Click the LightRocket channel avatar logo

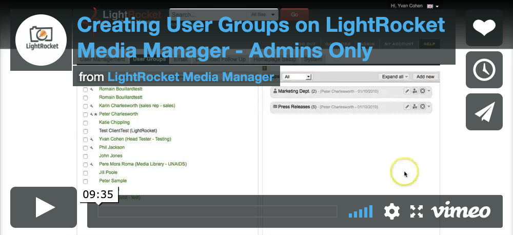pyautogui.click(x=41, y=40)
